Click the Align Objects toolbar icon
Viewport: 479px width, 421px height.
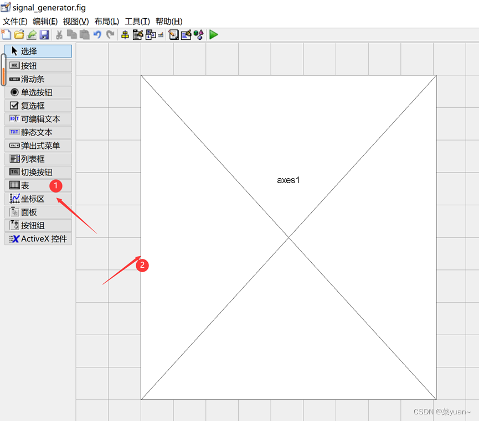pyautogui.click(x=126, y=34)
